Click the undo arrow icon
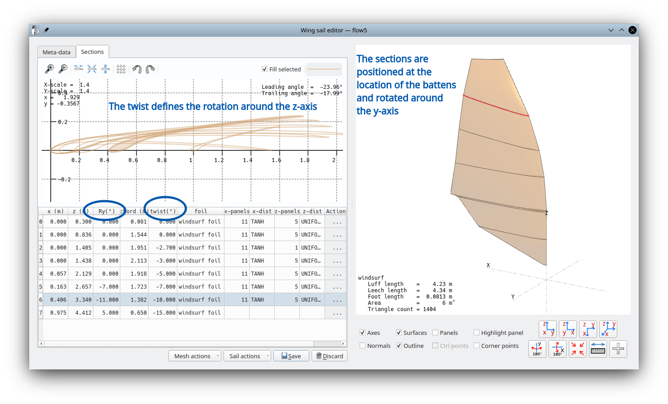Screen dimensions: 668x404 (137, 69)
